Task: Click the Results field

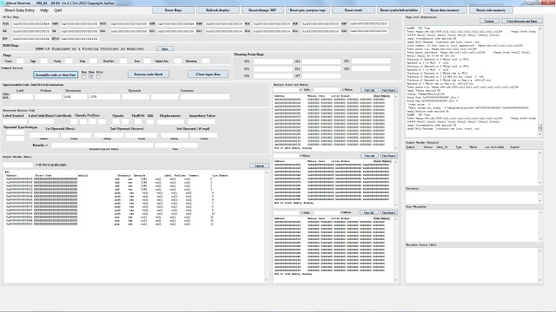Action: pyautogui.click(x=103, y=145)
